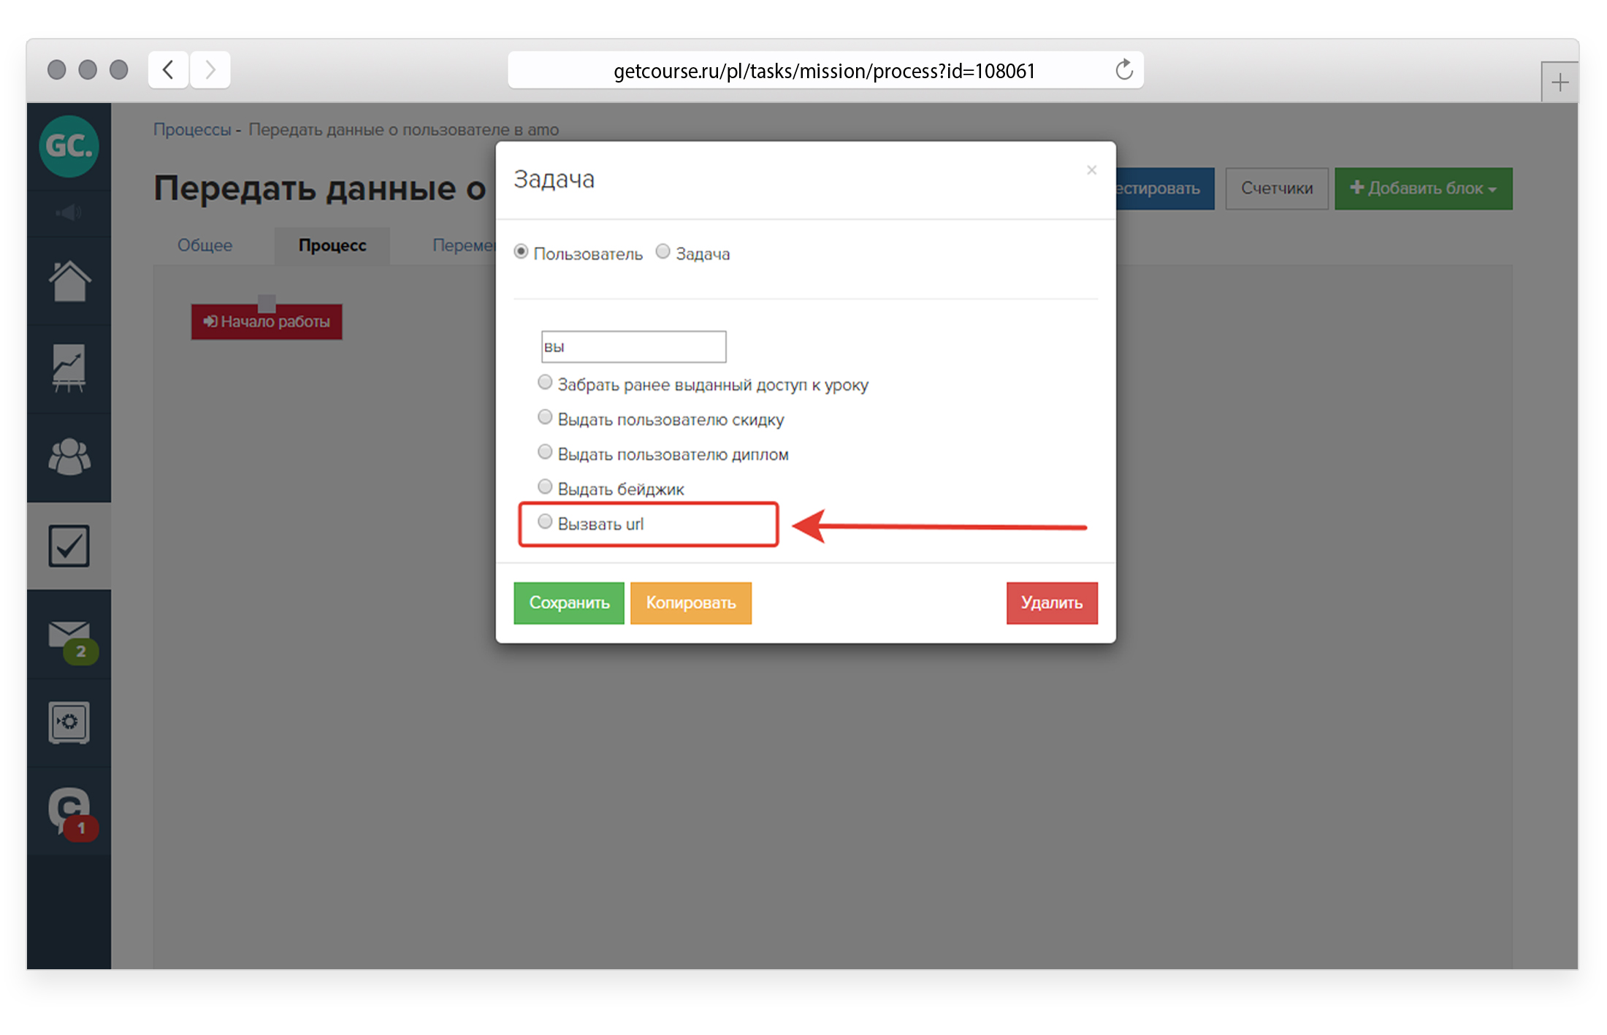Select the Пользователь radio button
This screenshot has width=1607, height=1035.
coord(521,252)
